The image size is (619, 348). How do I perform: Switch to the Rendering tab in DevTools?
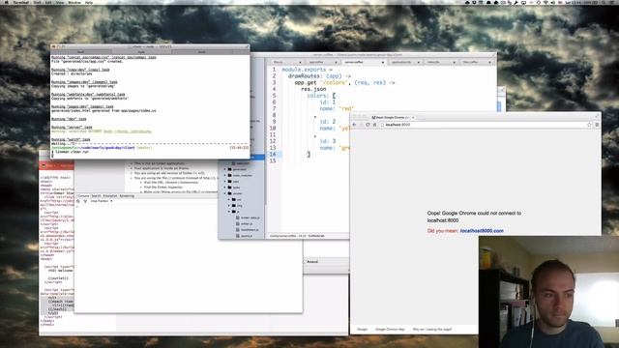[x=127, y=196]
